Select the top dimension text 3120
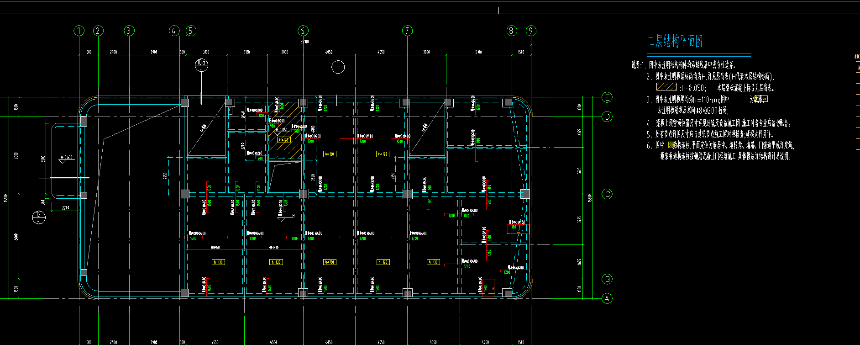This screenshot has width=860, height=345. 246,52
